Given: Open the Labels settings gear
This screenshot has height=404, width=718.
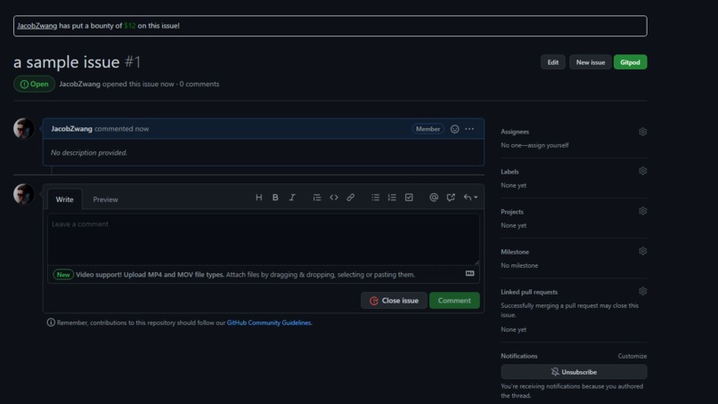Looking at the screenshot, I should pos(643,171).
